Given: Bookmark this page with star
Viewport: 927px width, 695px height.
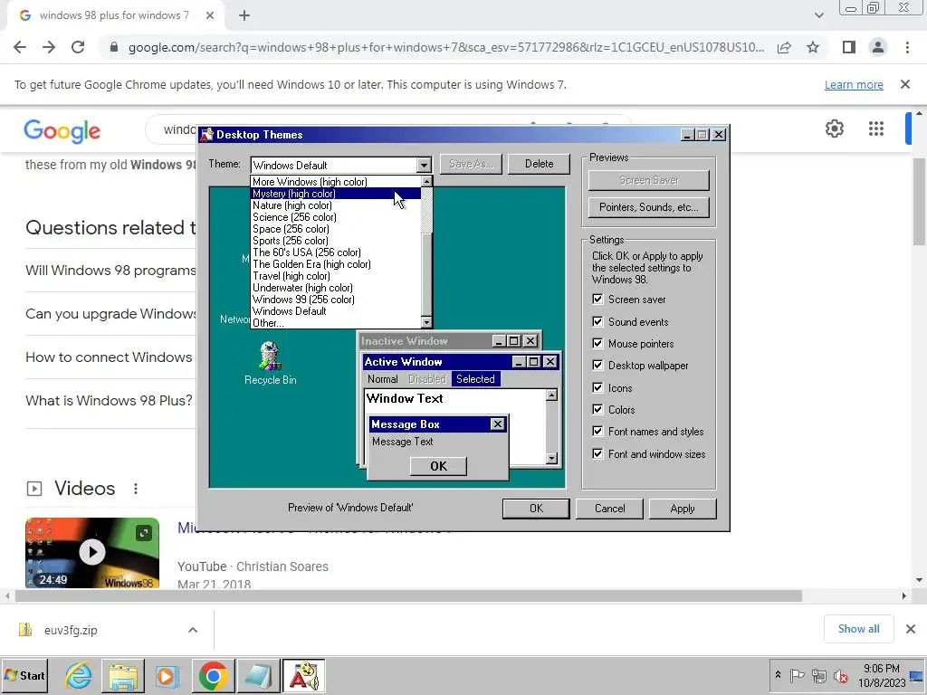Looking at the screenshot, I should pyautogui.click(x=813, y=47).
